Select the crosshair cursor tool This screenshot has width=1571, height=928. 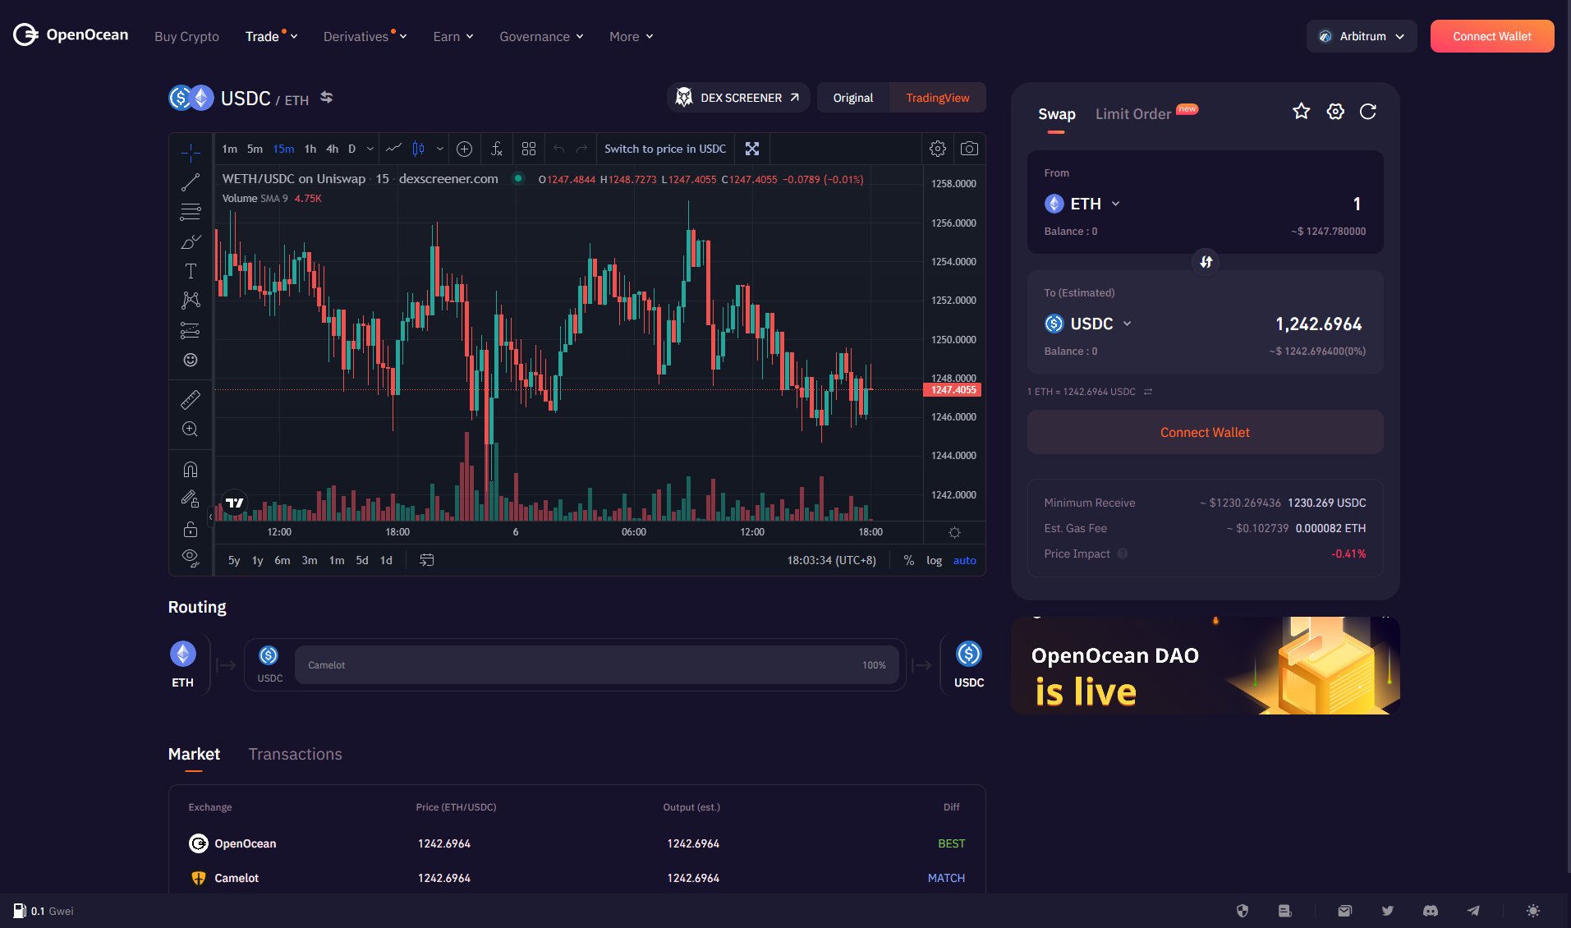point(191,152)
